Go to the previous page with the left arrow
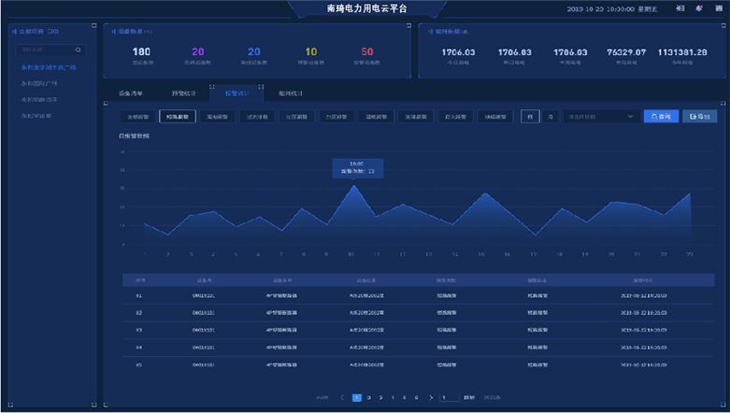 [343, 397]
